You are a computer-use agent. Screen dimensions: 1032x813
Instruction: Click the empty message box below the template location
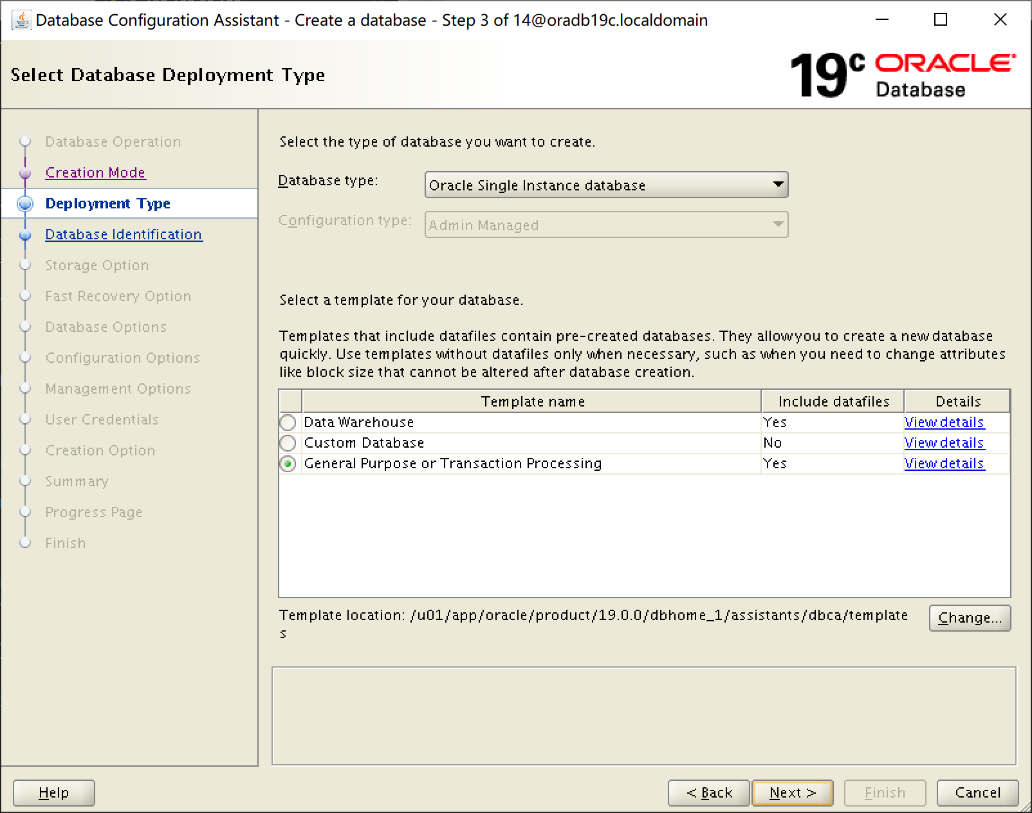644,716
